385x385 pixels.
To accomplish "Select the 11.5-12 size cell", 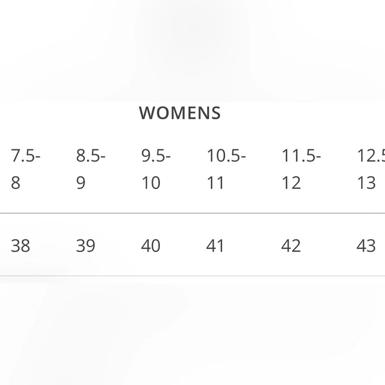I will 301,169.
